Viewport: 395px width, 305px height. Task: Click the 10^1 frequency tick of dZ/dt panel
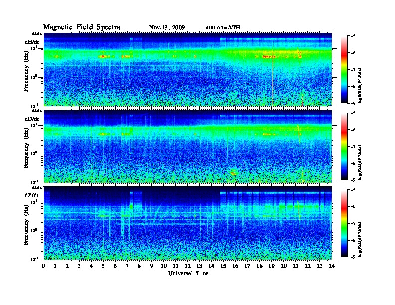click(34, 202)
